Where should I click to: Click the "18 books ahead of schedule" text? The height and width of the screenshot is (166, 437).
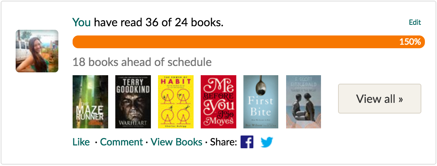click(x=142, y=62)
